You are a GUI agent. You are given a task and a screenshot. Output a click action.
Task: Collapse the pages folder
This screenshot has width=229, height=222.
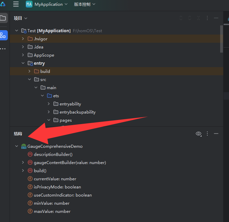(49, 120)
